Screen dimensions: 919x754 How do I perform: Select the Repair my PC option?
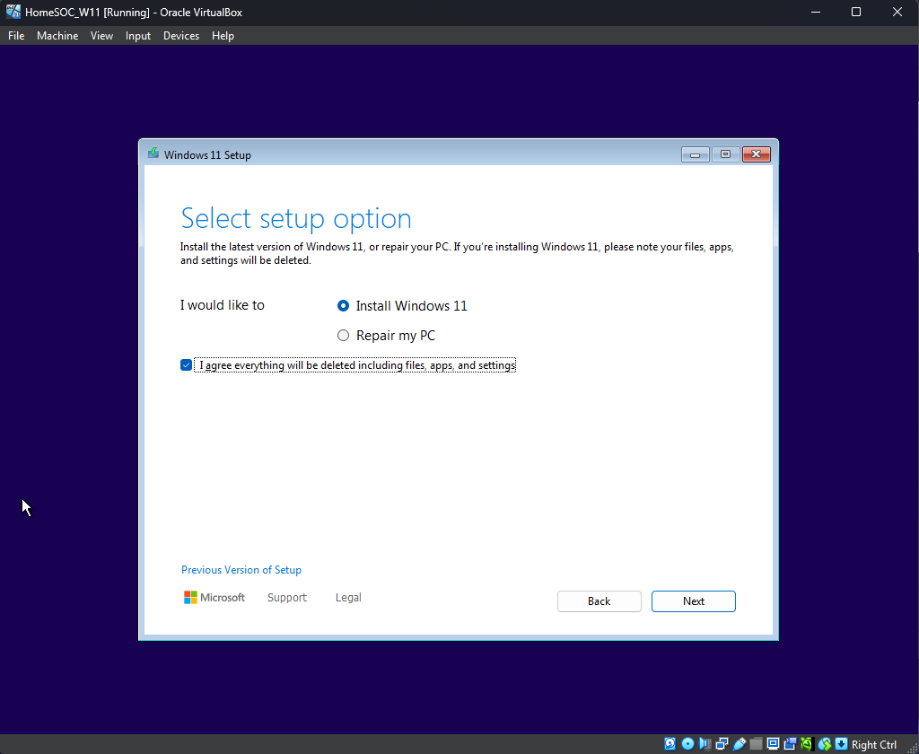click(x=343, y=336)
